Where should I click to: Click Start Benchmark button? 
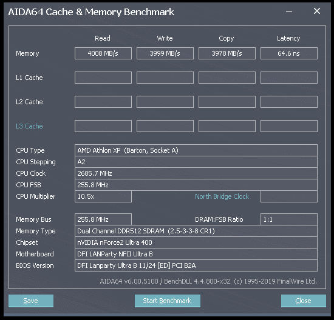tap(168, 301)
